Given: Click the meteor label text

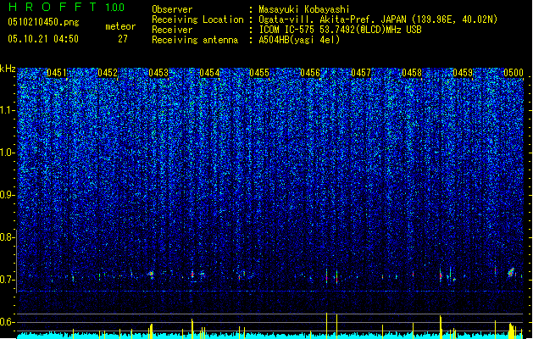Looking at the screenshot, I should click(x=120, y=26).
